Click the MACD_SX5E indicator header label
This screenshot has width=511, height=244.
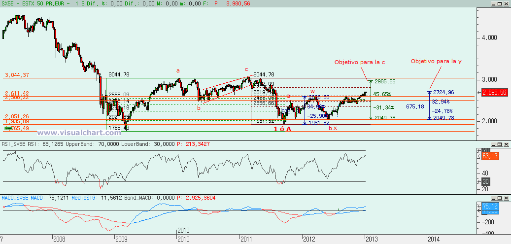click(x=16, y=198)
